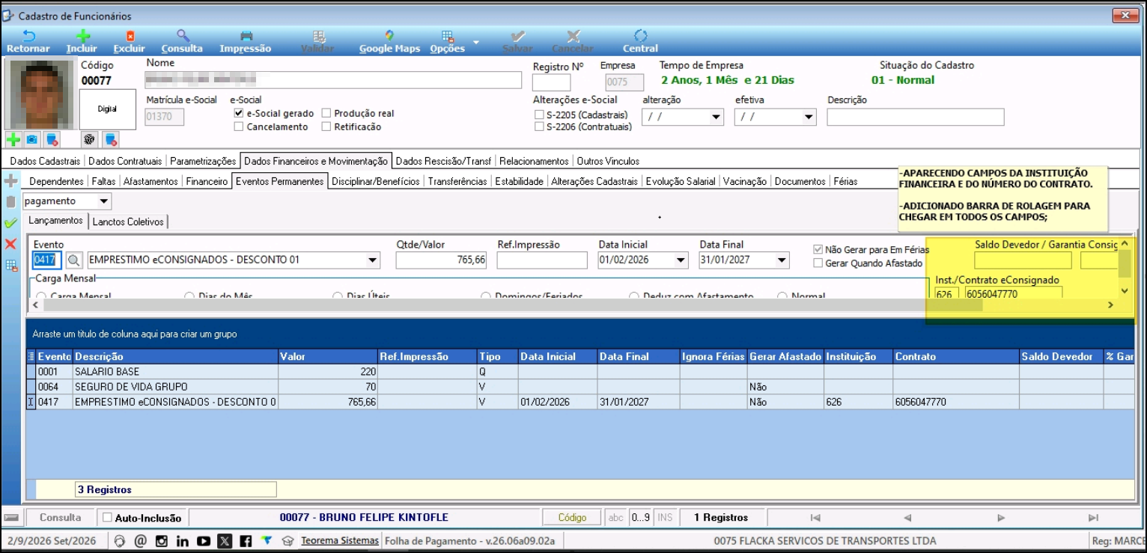Click the Teorema Sistemas link
The image size is (1147, 553).
(340, 541)
